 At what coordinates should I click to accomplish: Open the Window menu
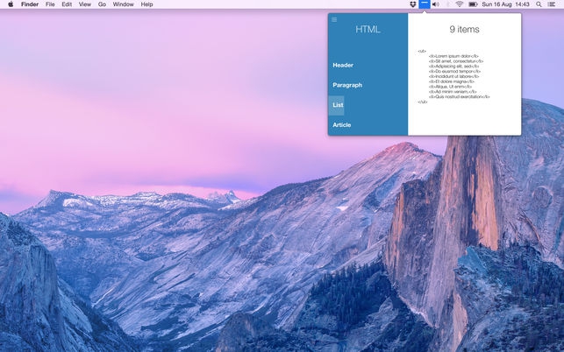[123, 4]
